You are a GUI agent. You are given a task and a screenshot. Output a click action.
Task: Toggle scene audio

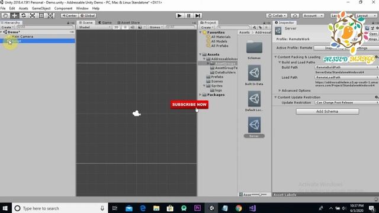[x=132, y=27]
